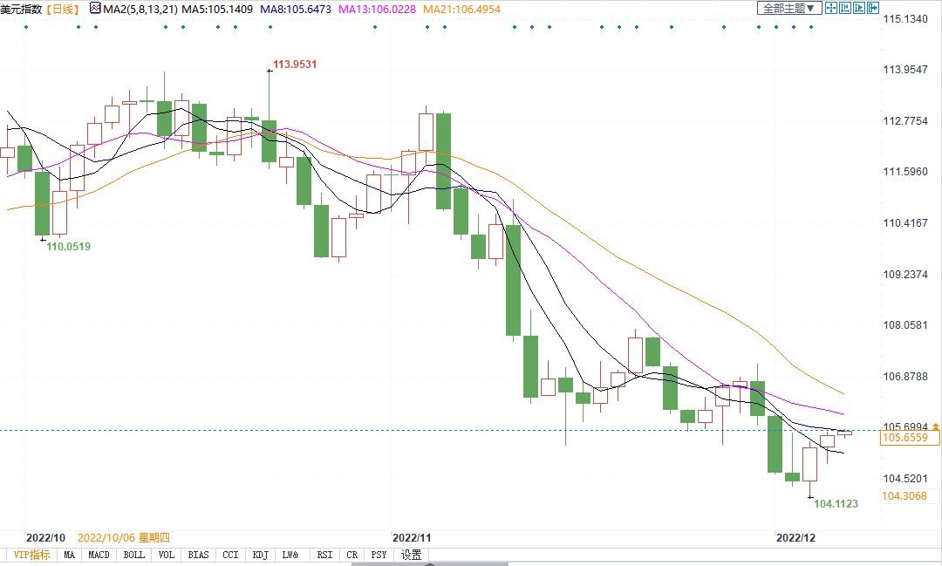Click the export arrow icon at top right
This screenshot has height=566, width=942.
pyautogui.click(x=872, y=8)
